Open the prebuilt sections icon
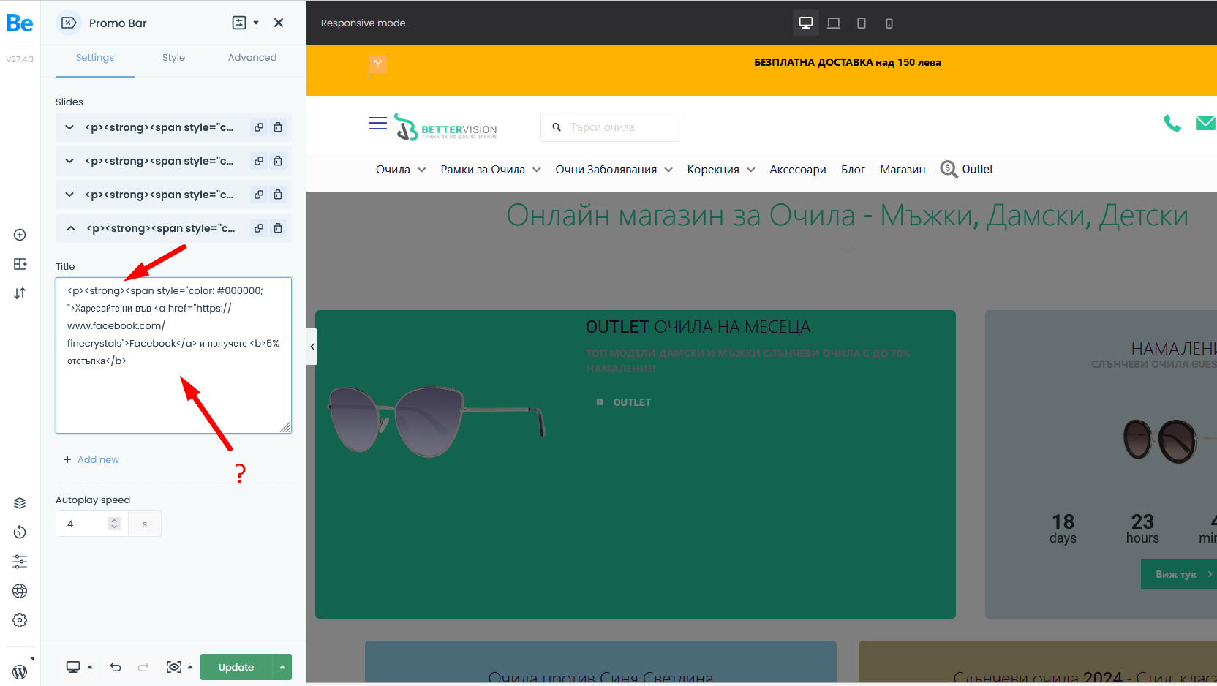 20,264
